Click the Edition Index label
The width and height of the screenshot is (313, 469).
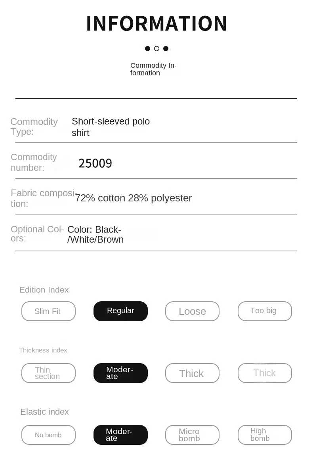pyautogui.click(x=44, y=290)
